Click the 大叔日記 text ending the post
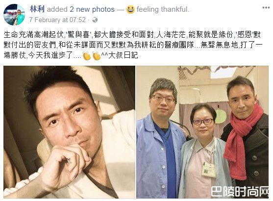The width and height of the screenshot is (273, 201). [124, 55]
